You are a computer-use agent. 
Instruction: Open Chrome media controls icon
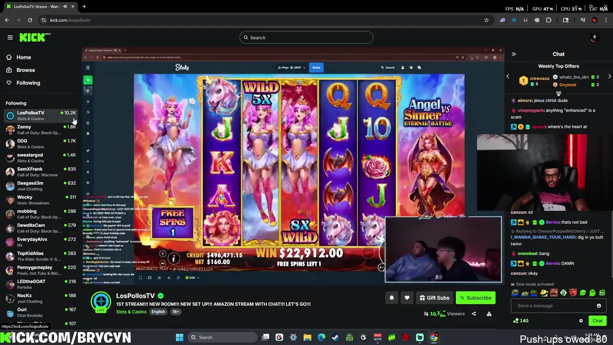click(583, 20)
